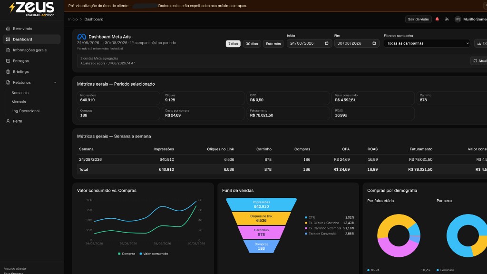Click the Meta logo beside Dashboard Meta Ads
487x274 pixels.
pos(82,37)
